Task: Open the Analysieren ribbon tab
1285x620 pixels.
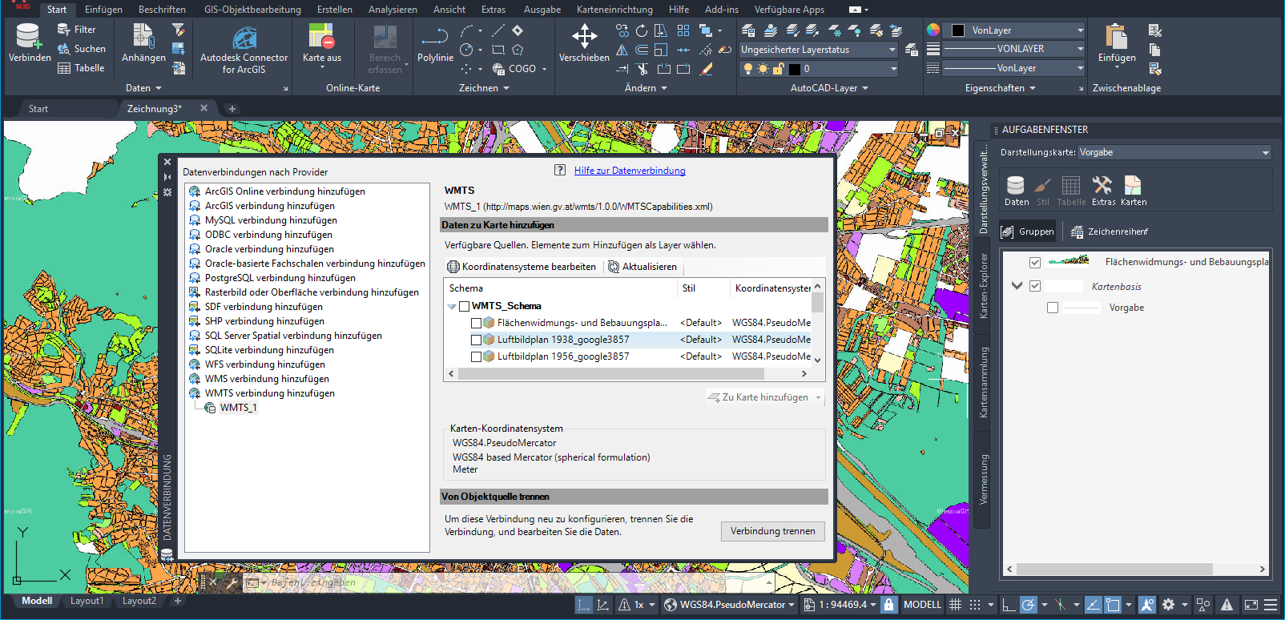Action: coord(392,10)
